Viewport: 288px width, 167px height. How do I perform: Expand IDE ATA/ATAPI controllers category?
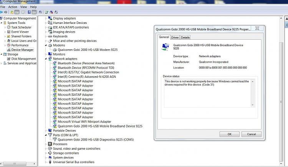(x=46, y=27)
